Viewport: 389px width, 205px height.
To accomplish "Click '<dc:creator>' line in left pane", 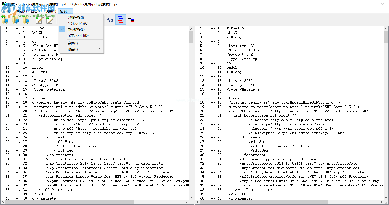I will (x=58, y=137).
